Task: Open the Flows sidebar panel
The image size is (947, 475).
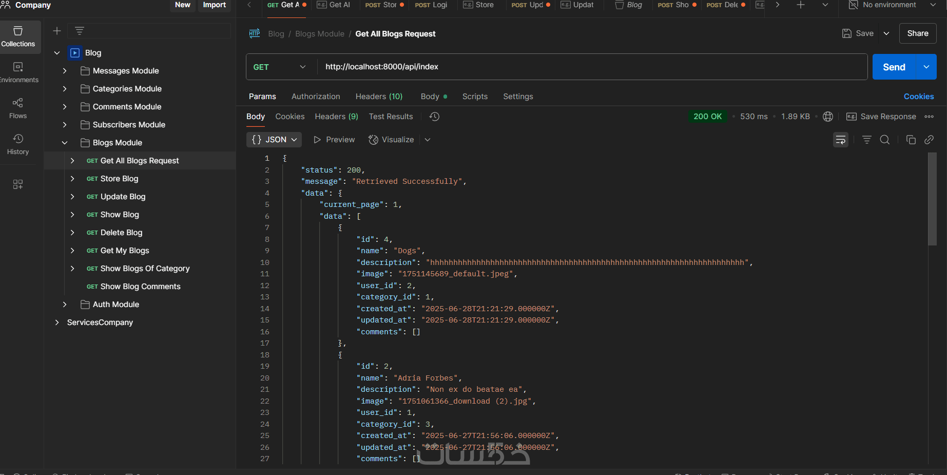Action: point(18,108)
